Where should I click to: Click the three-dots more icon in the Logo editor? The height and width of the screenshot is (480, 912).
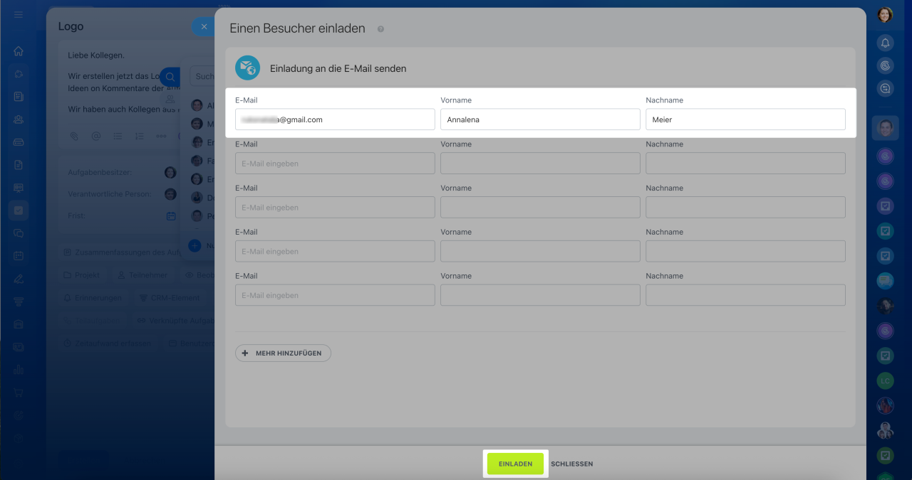162,136
